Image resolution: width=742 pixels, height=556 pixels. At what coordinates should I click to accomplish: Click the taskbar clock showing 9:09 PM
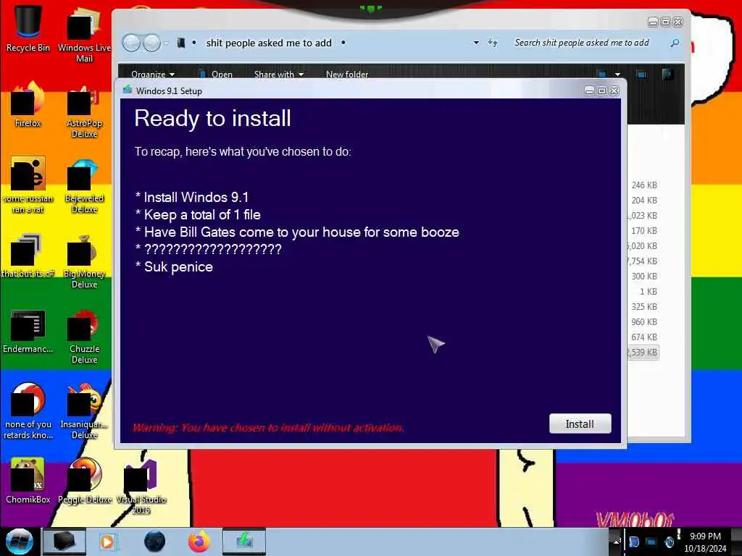(705, 542)
